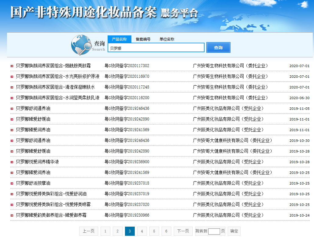Jump to page 1 in pagination
Image resolution: width=314 pixels, height=237 pixels.
coord(105,231)
